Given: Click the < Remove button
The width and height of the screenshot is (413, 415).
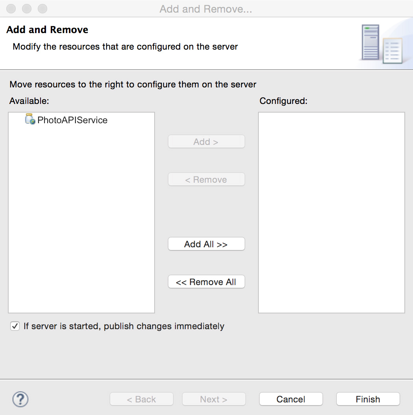Looking at the screenshot, I should [x=206, y=180].
